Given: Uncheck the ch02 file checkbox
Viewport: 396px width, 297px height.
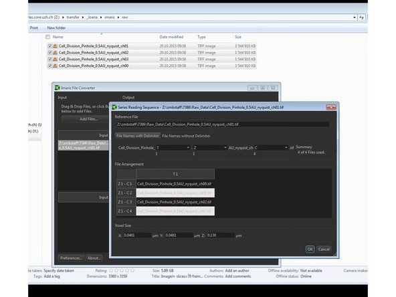Looking at the screenshot, I should (x=50, y=53).
